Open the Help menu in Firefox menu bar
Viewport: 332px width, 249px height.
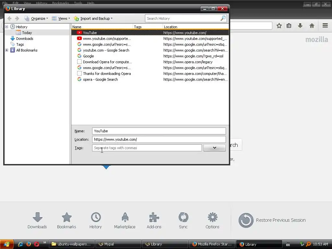tap(91, 3)
